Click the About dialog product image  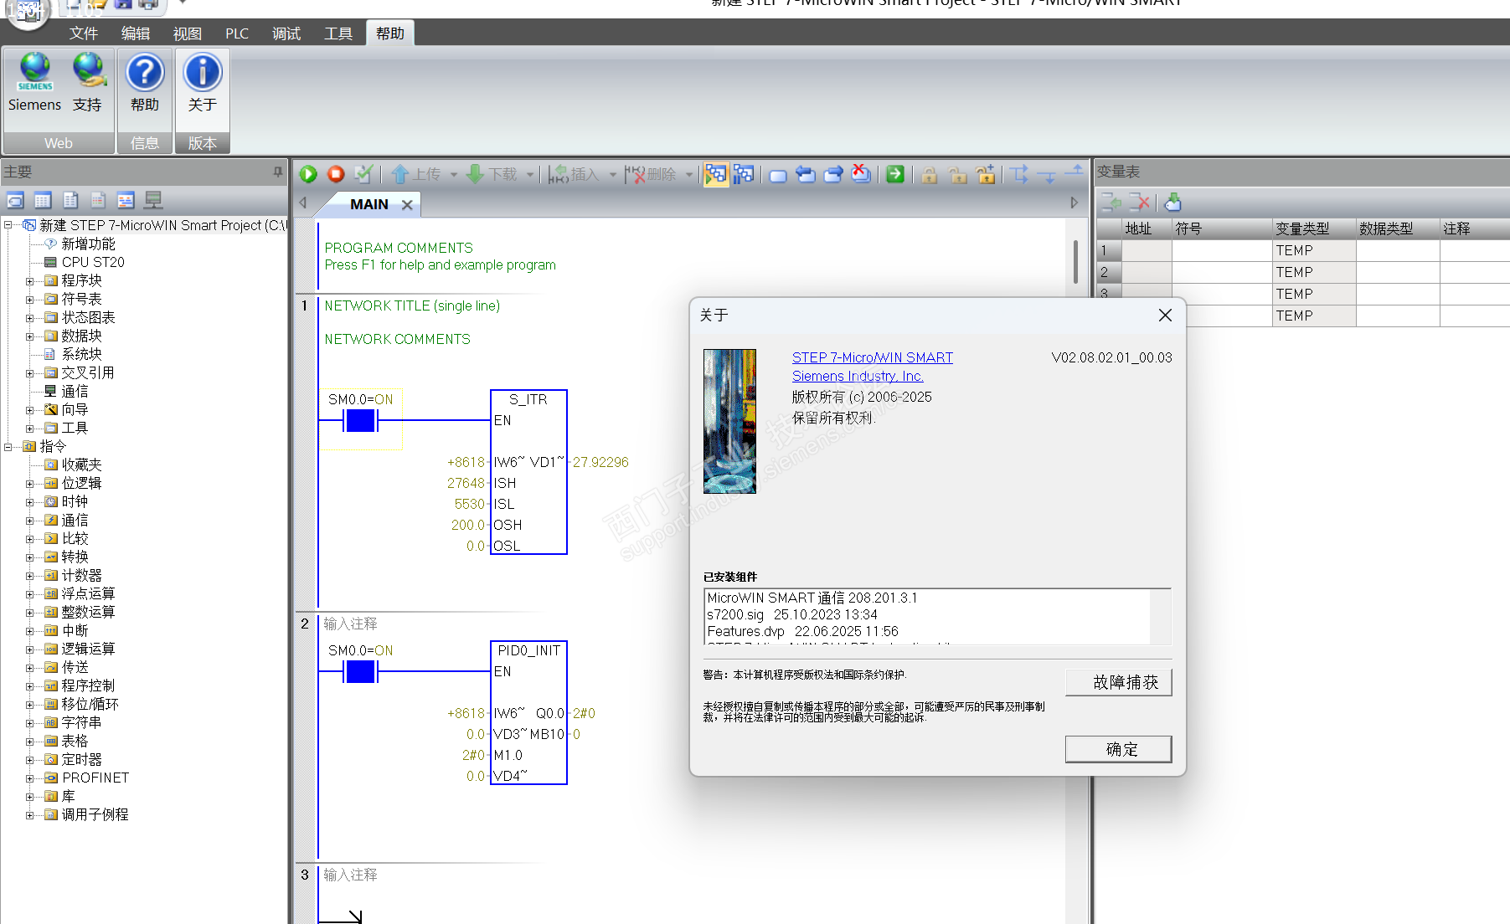pos(729,421)
